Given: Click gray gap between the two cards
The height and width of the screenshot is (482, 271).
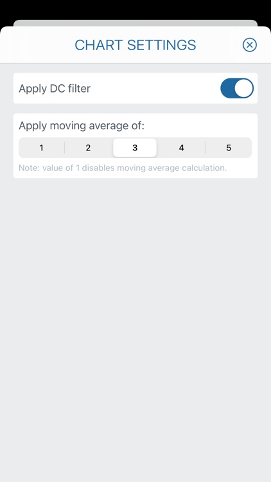Looking at the screenshot, I should coord(135,109).
